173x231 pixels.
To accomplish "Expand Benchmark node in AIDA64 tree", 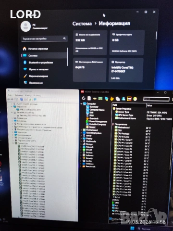I will pos(81,167).
